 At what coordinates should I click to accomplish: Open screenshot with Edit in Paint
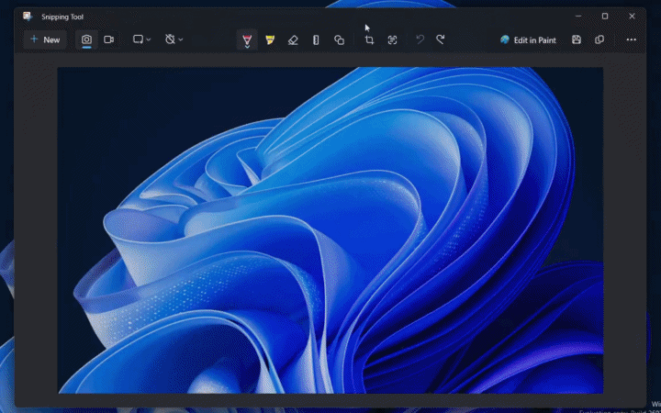tap(528, 39)
